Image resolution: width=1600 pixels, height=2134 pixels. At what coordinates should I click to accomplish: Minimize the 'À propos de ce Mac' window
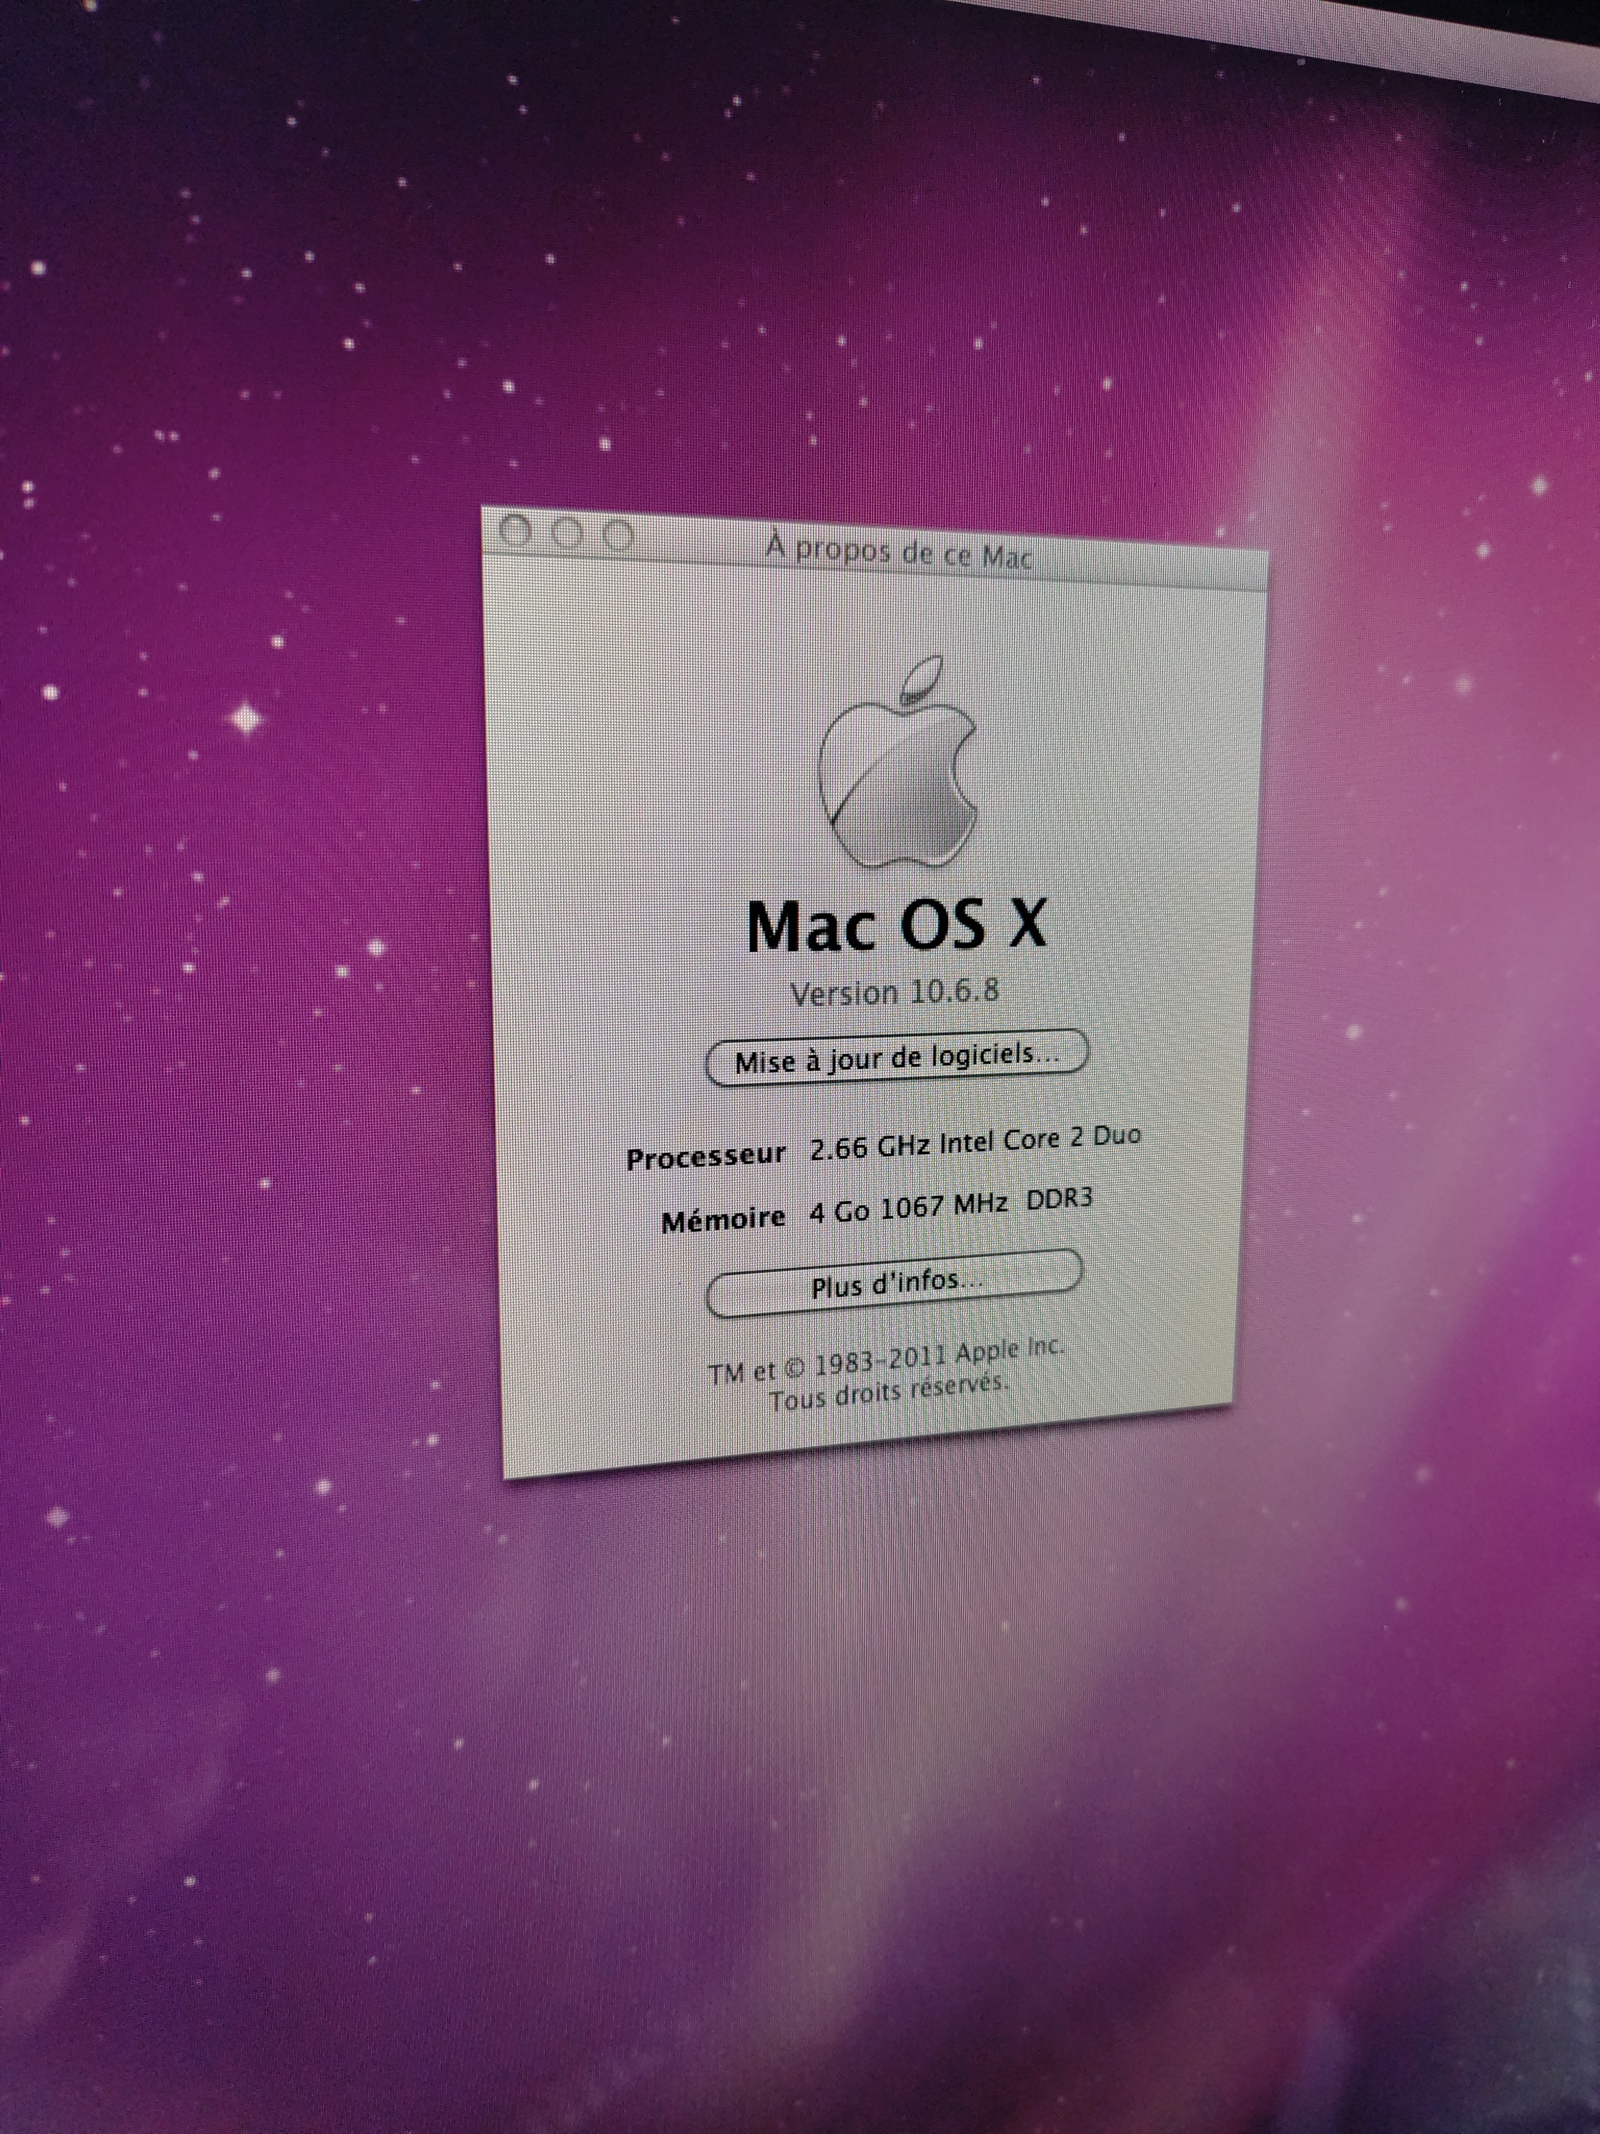pyautogui.click(x=568, y=533)
